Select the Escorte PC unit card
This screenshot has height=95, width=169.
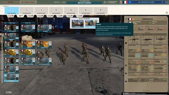pos(28,28)
